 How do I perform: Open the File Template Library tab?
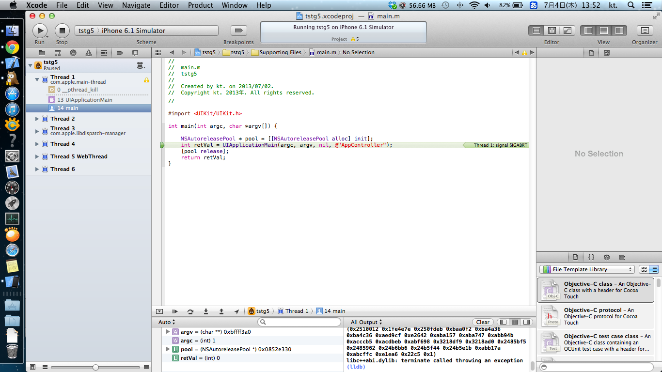pos(576,257)
